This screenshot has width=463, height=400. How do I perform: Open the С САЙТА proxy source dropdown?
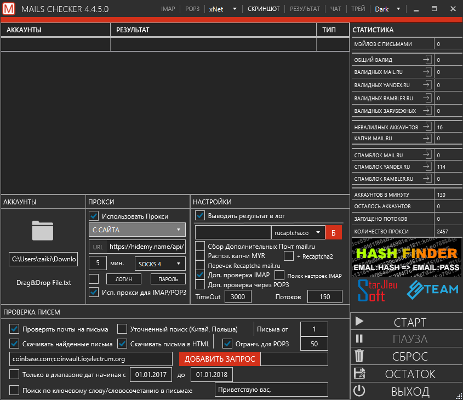(x=137, y=230)
